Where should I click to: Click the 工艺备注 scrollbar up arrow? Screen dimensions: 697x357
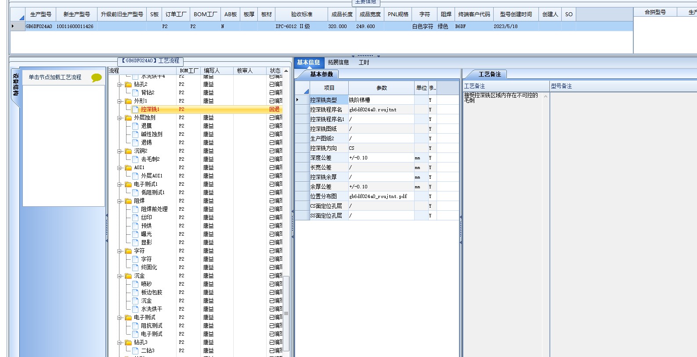click(x=546, y=96)
